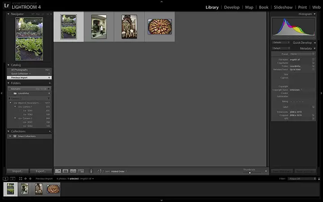
Task: Click the Smart Collections set icon
Action: 15,136
